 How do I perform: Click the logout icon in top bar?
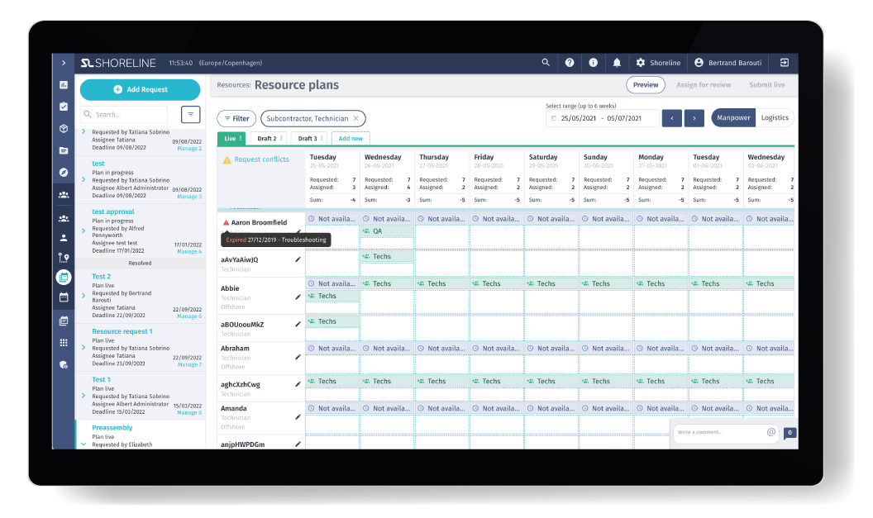(x=784, y=63)
